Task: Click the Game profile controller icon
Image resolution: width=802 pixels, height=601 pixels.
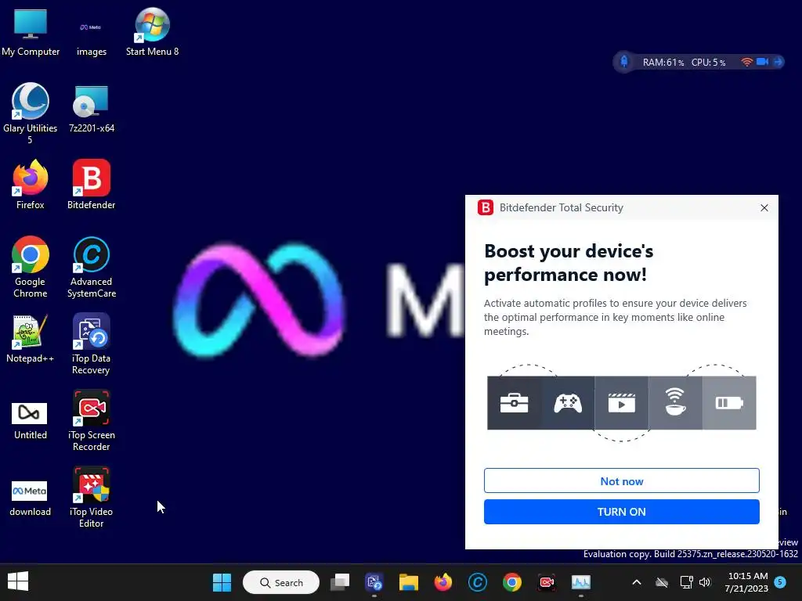Action: pyautogui.click(x=568, y=403)
